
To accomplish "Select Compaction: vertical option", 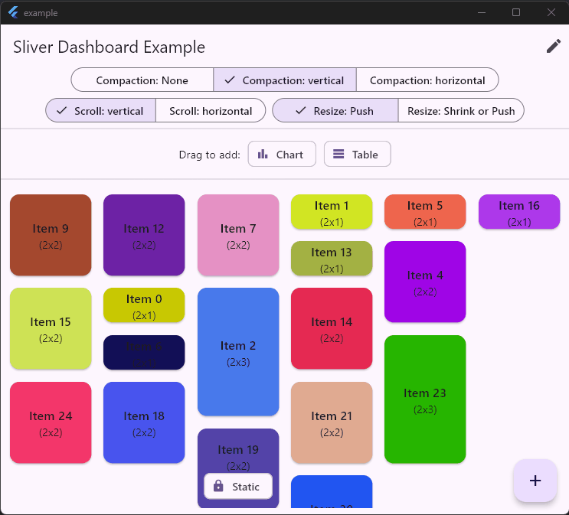I will [285, 80].
